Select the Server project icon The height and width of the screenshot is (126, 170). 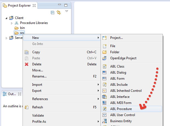[11, 38]
